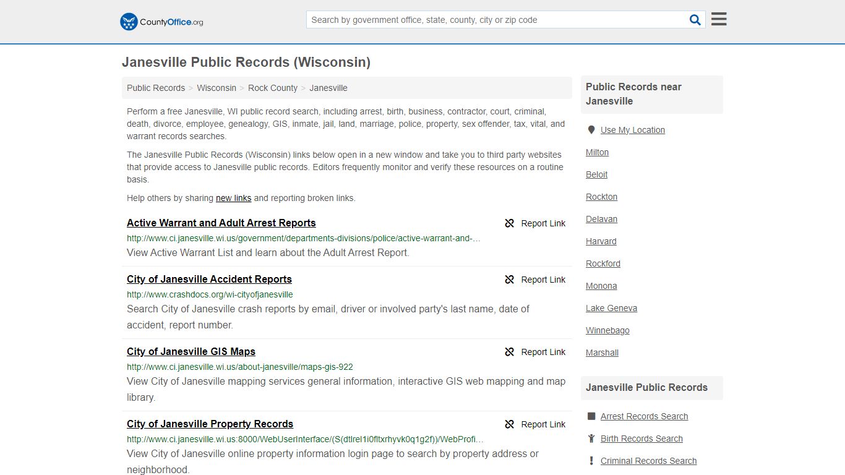845x475 pixels.
Task: Report Link for GIS Maps entry
Action: click(x=543, y=352)
